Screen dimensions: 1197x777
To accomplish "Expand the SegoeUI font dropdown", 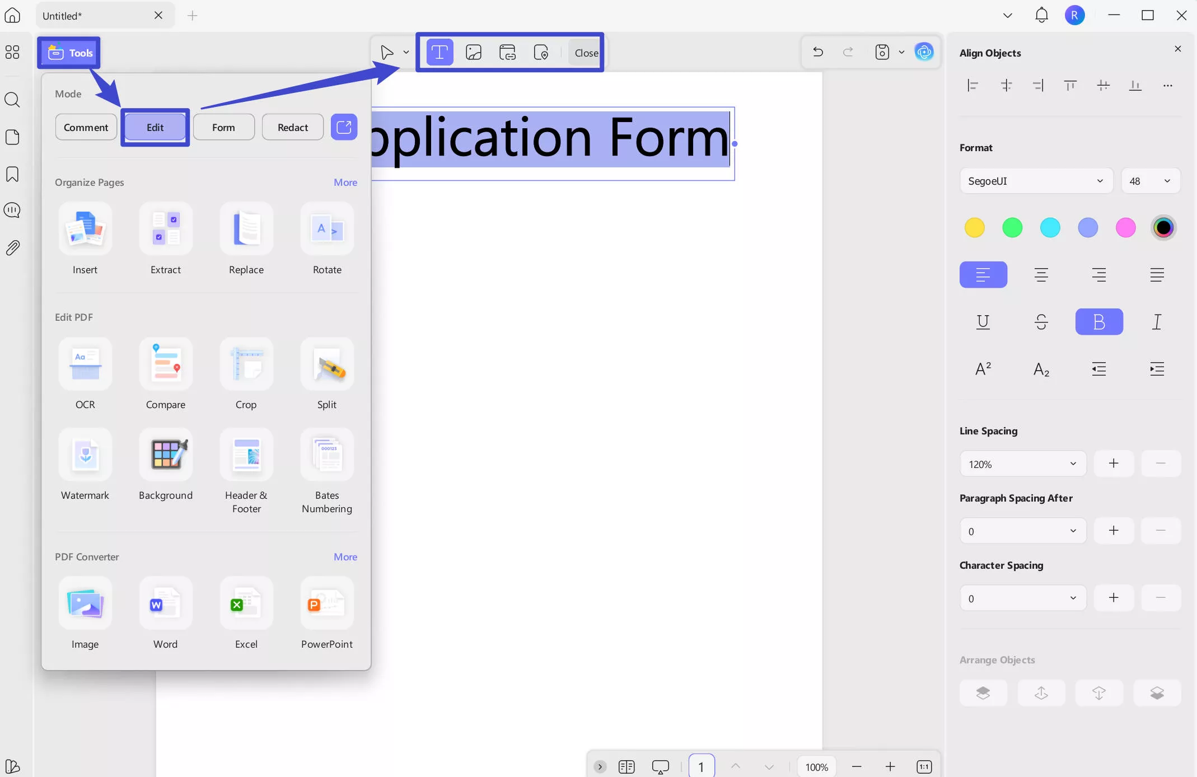I will click(1036, 181).
